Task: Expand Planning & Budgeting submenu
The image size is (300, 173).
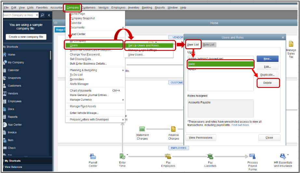Action: click(123, 70)
